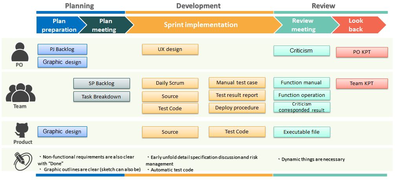Select the Source box in Team row

coord(170,96)
